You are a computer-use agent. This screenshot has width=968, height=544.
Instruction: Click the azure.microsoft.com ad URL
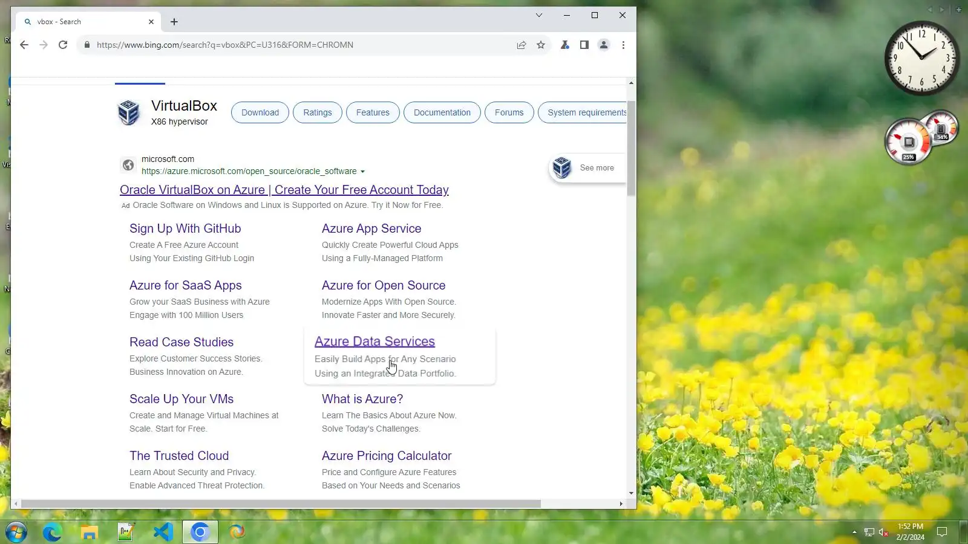click(x=249, y=172)
